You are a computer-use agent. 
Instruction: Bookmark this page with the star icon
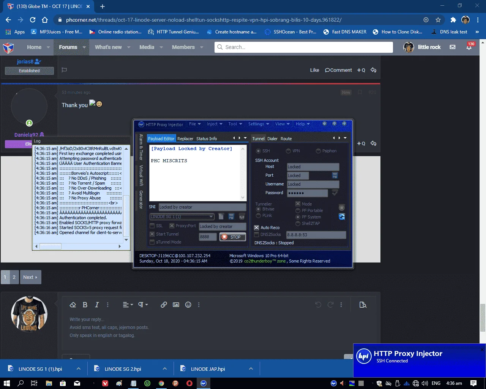click(x=438, y=20)
